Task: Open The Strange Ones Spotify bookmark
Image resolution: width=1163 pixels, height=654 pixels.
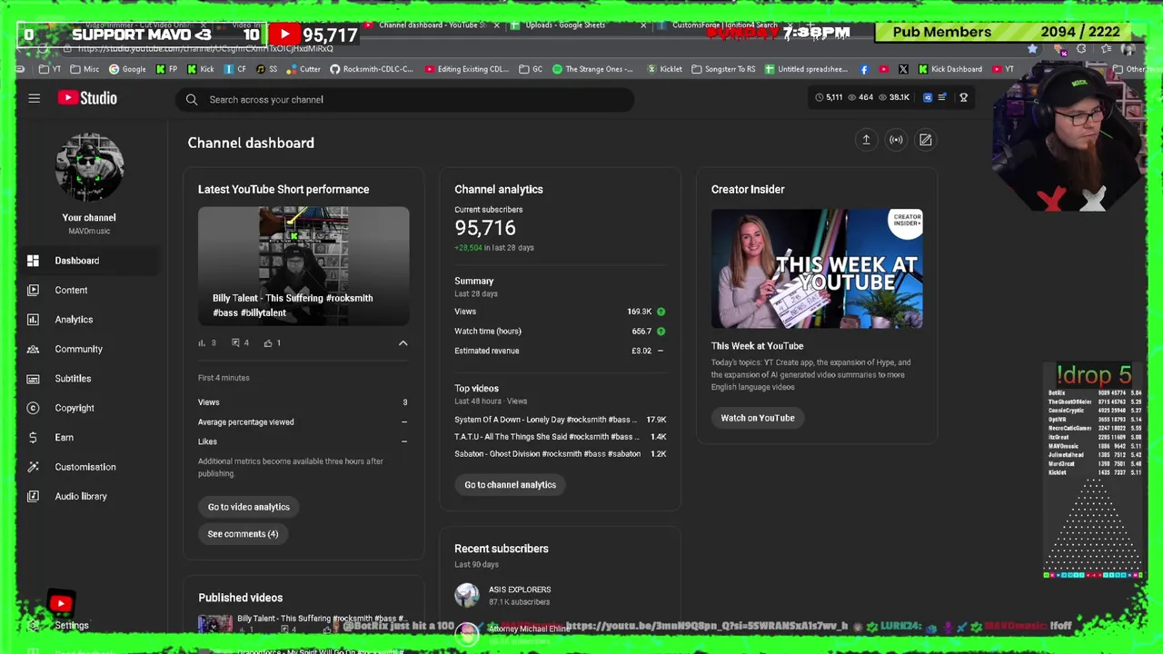Action: tap(592, 69)
